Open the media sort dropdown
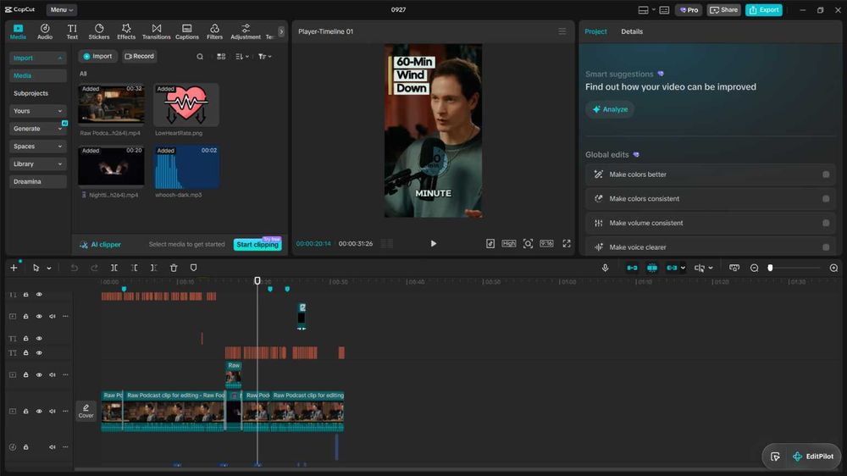Screen dimensions: 847x476 click(x=242, y=56)
